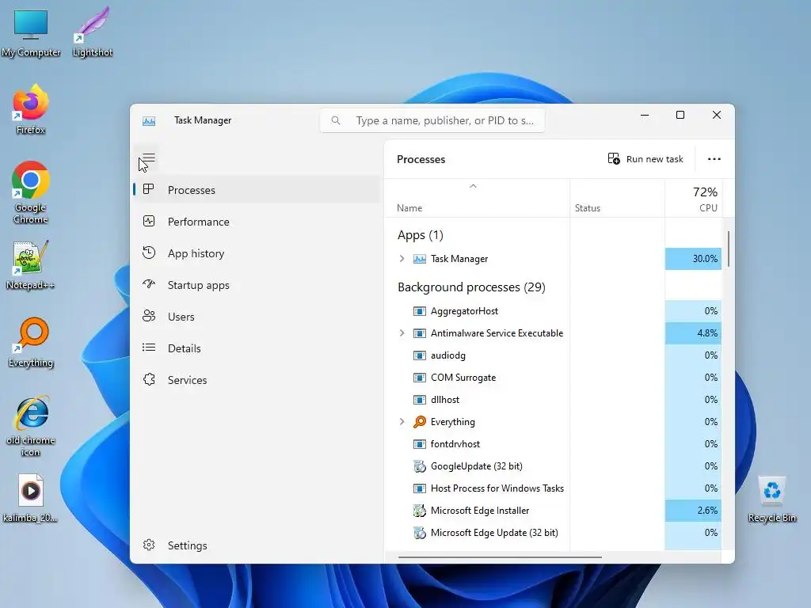This screenshot has width=811, height=608.
Task: Open Notepad++ desktop shortcut
Action: tap(31, 264)
